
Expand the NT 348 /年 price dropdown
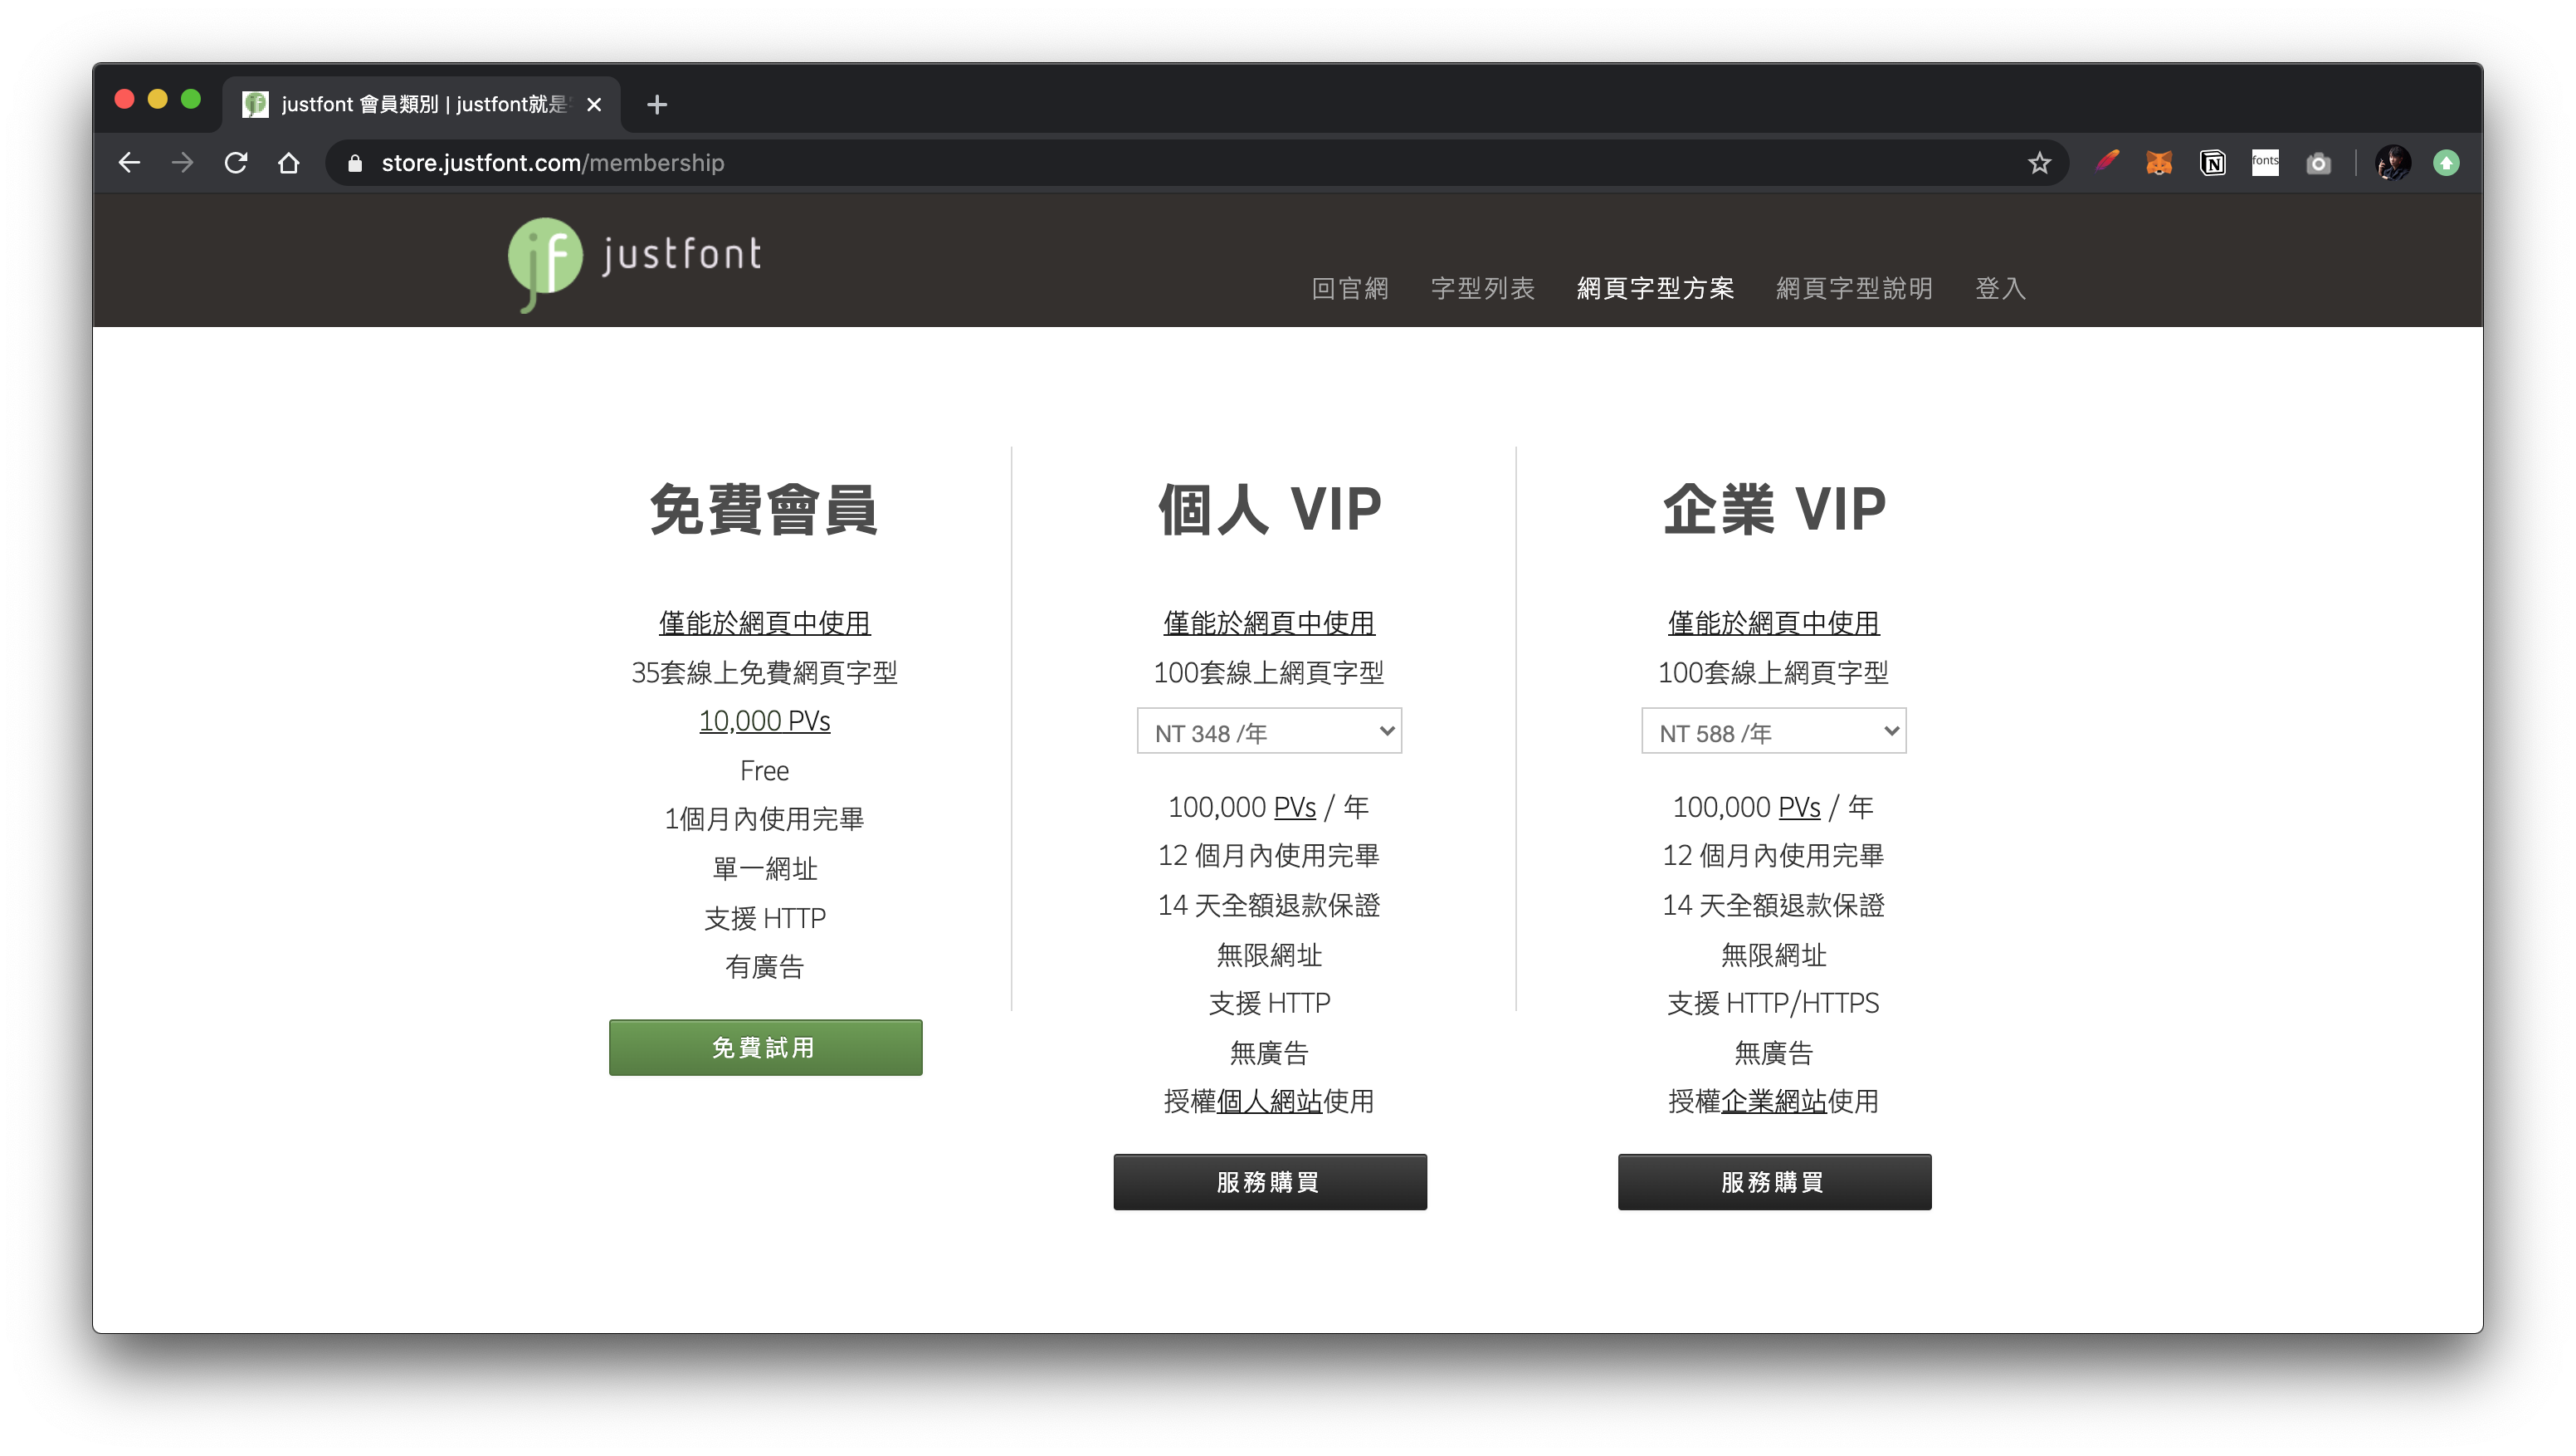tap(1269, 731)
